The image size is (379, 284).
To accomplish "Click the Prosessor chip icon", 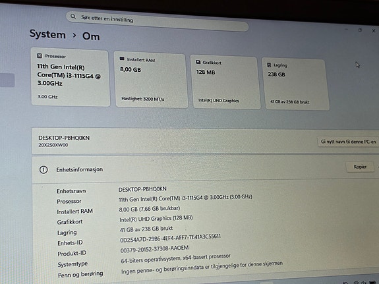I will click(x=40, y=56).
